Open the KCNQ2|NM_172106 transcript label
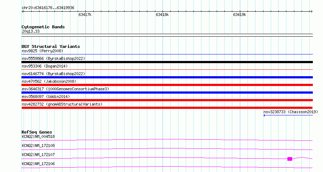Viewport: 323px width, 172px height. click(x=38, y=164)
